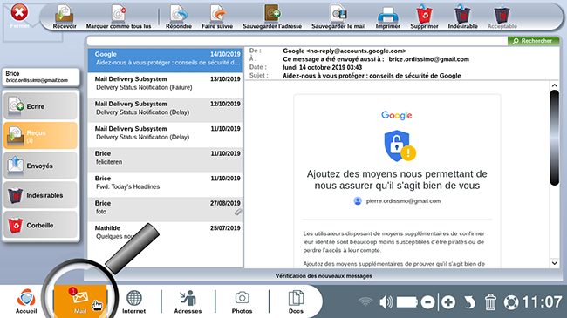Go to Accueil in bottom bar
This screenshot has width=567, height=318.
pos(26,301)
